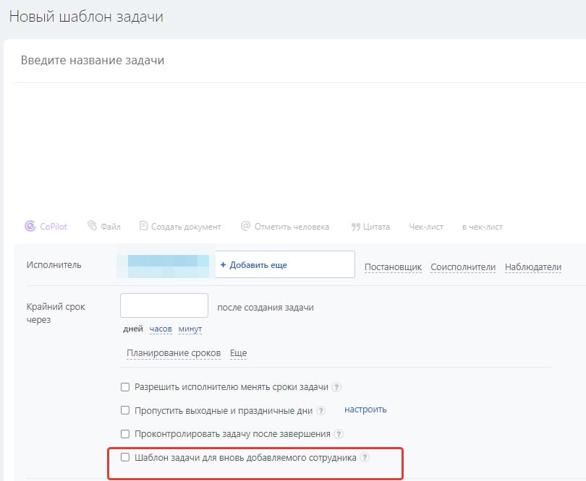This screenshot has width=586, height=481.
Task: Click the Крайний срок через number field
Action: click(164, 305)
